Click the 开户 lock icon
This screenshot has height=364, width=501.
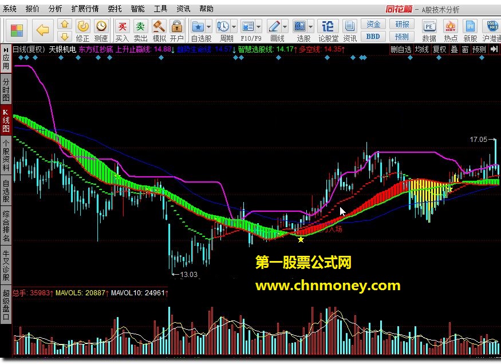[177, 26]
